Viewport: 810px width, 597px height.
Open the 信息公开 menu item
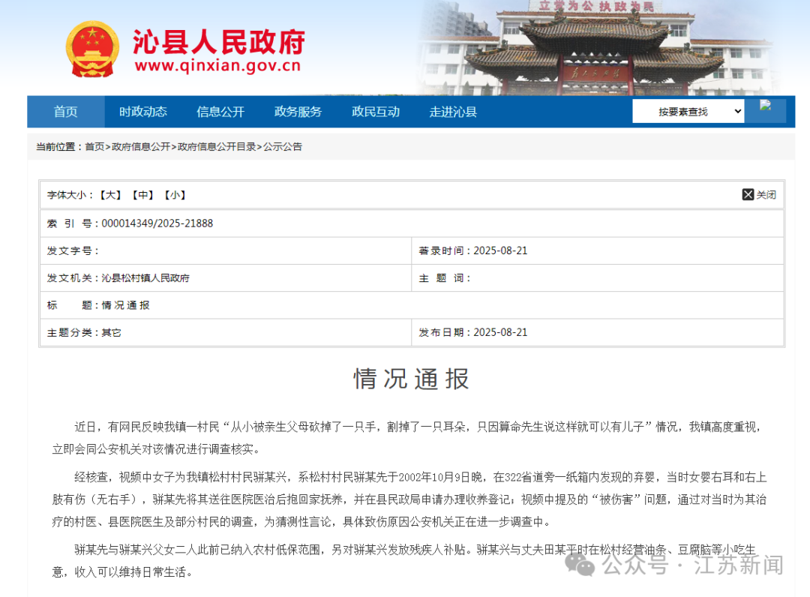coord(219,111)
